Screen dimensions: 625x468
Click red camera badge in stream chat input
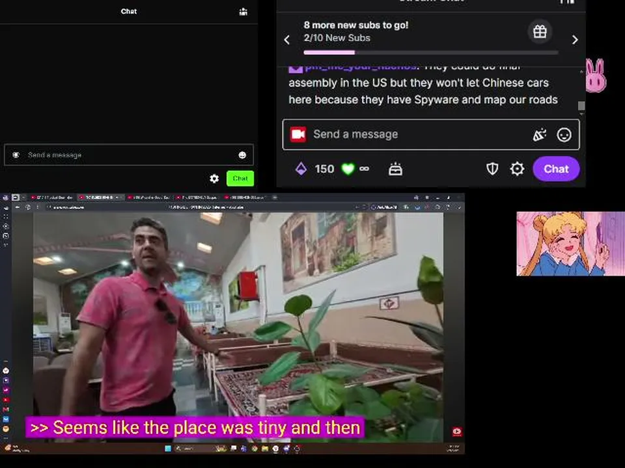(x=298, y=135)
